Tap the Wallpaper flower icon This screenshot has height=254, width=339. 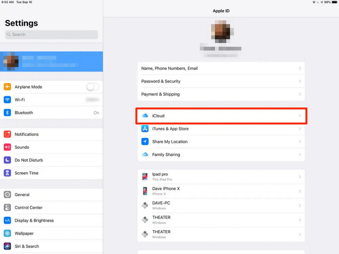(x=7, y=234)
